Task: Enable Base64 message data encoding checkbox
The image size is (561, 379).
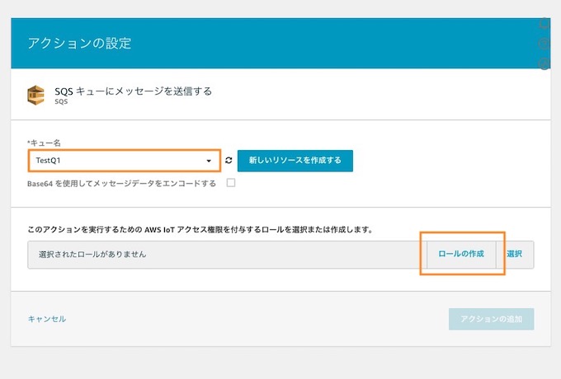Action: (x=231, y=183)
